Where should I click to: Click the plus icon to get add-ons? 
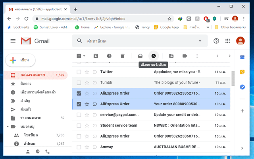click(242, 111)
